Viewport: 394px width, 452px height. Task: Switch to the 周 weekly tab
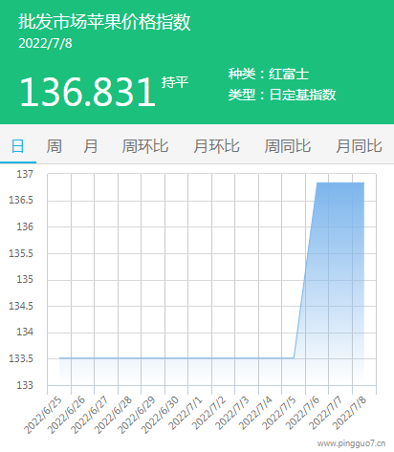pos(55,146)
